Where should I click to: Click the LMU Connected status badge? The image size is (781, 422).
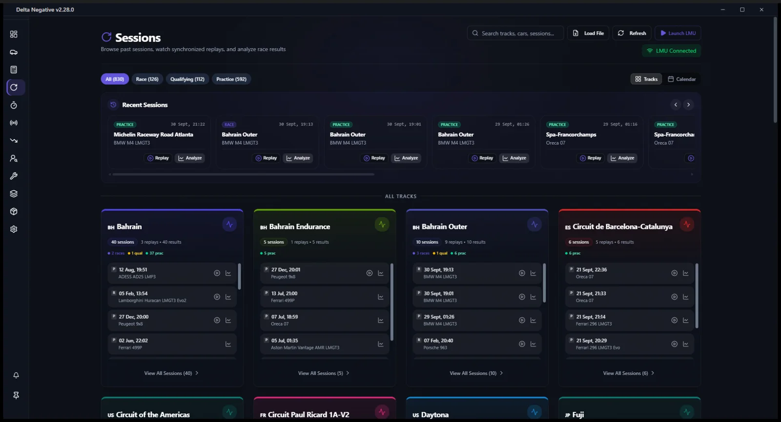(x=672, y=51)
